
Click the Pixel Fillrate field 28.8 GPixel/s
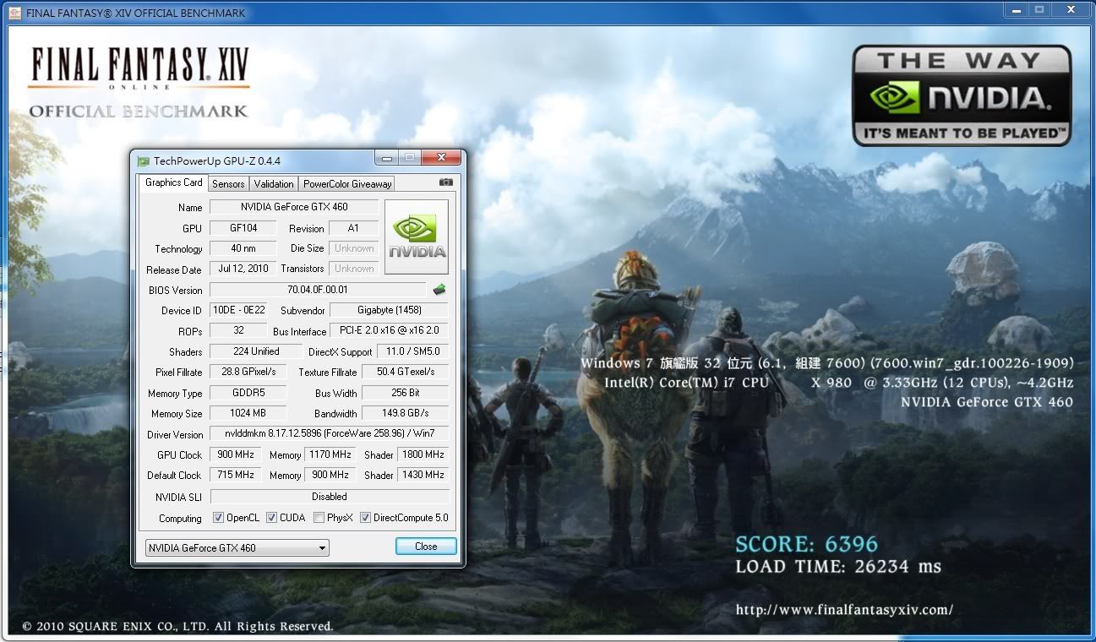coord(248,372)
